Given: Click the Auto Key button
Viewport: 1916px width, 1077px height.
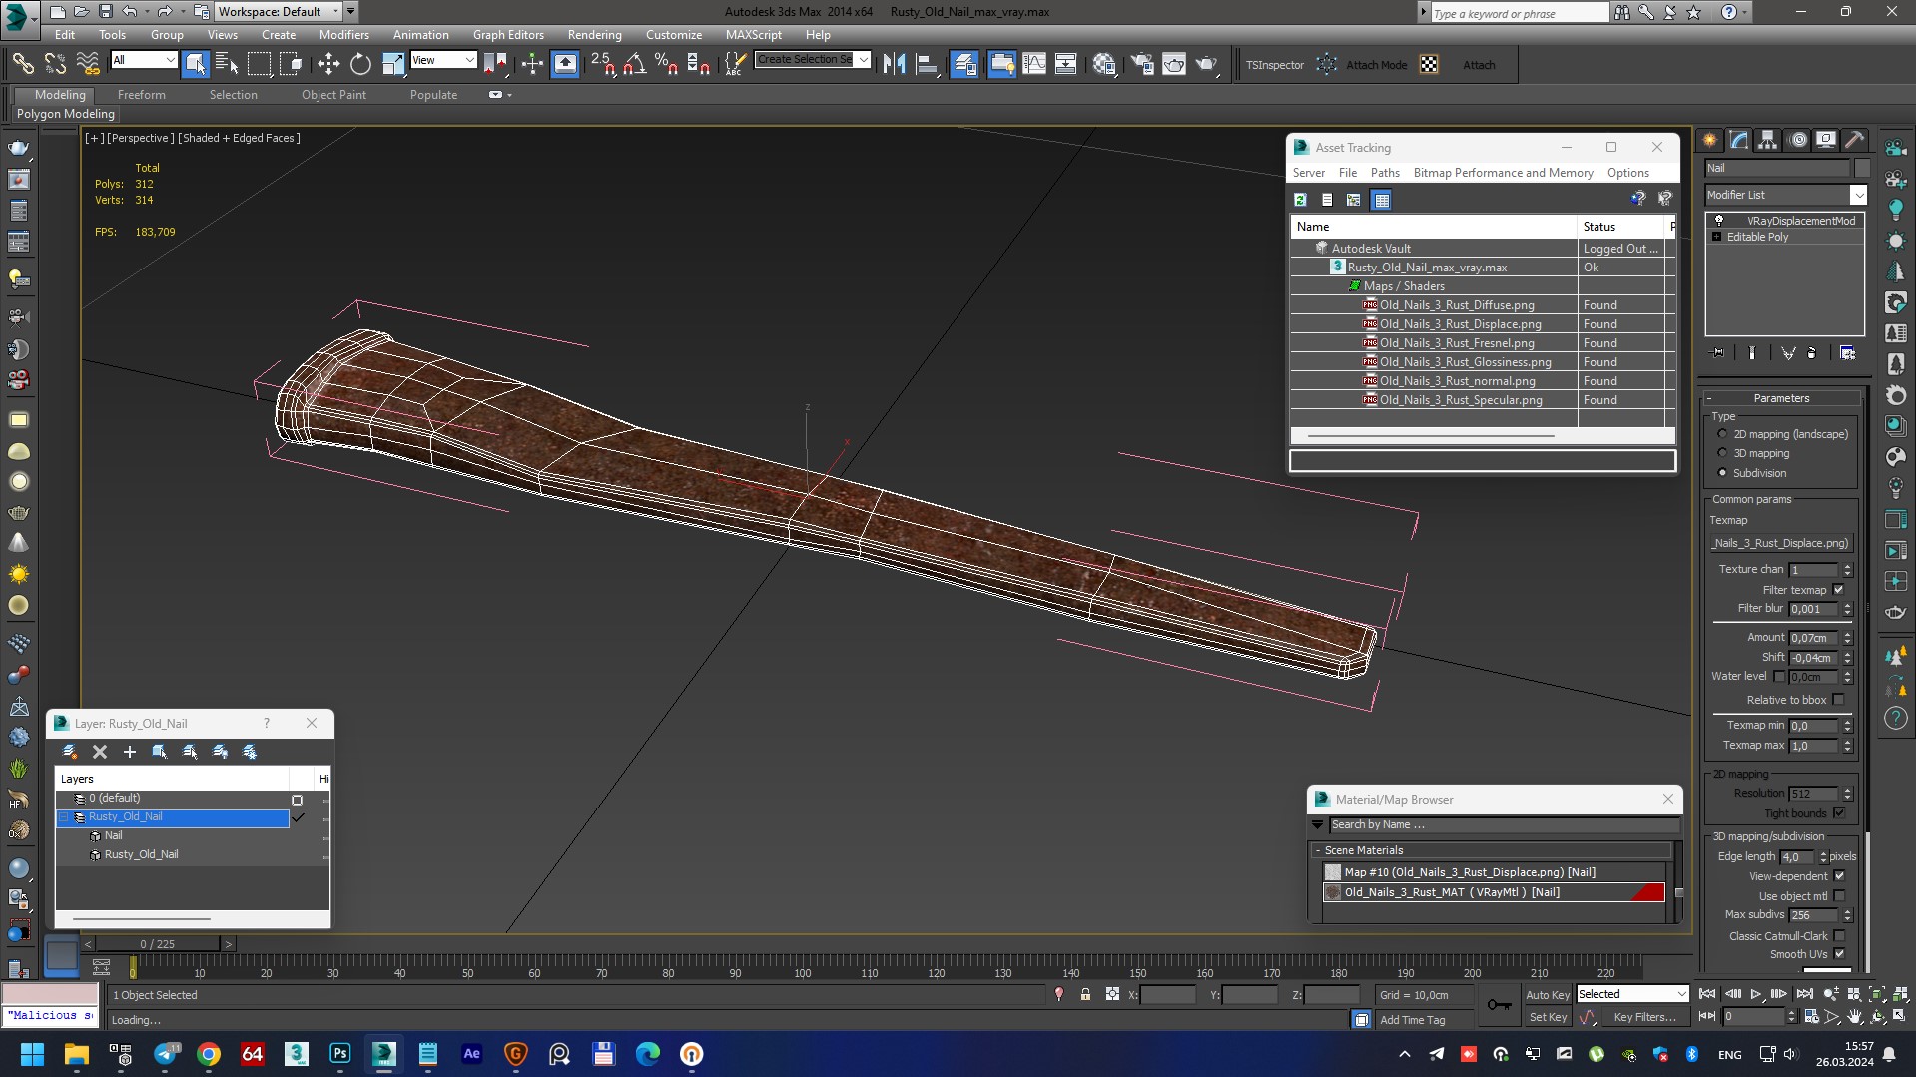Looking at the screenshot, I should coord(1547,994).
